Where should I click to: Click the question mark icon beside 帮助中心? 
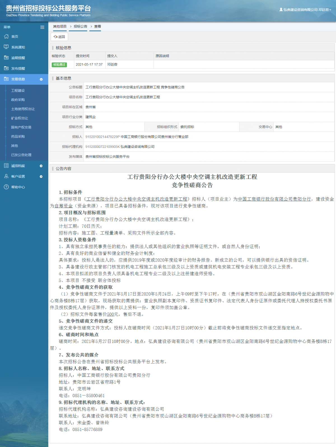(x=6, y=187)
